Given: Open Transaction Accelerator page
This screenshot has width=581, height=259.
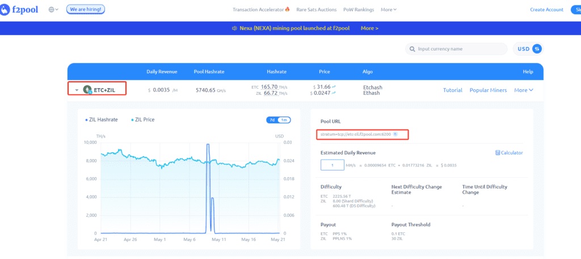Looking at the screenshot, I should [260, 10].
